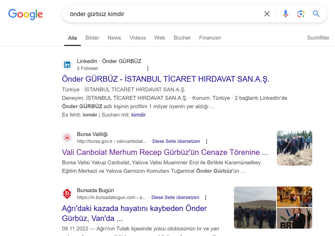Viewport: 335px width, 236px height.
Task: Open three-dot menu for Bursada Bugün result
Action: (206, 197)
